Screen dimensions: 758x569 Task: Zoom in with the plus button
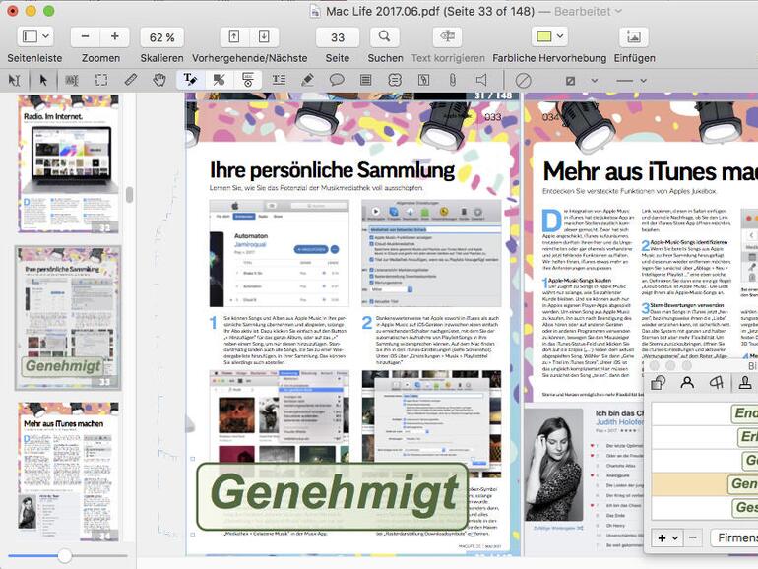click(x=114, y=36)
